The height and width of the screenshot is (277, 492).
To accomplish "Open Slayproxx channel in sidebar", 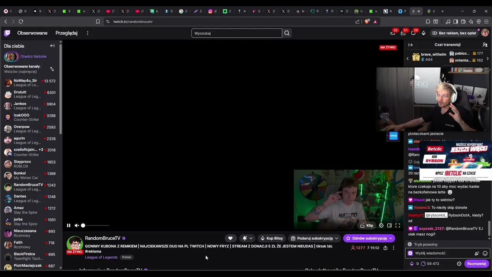I will tap(30, 164).
